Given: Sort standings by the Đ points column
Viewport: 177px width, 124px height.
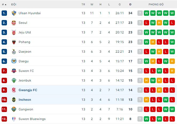Looking at the screenshot, I should pyautogui.click(x=130, y=5).
